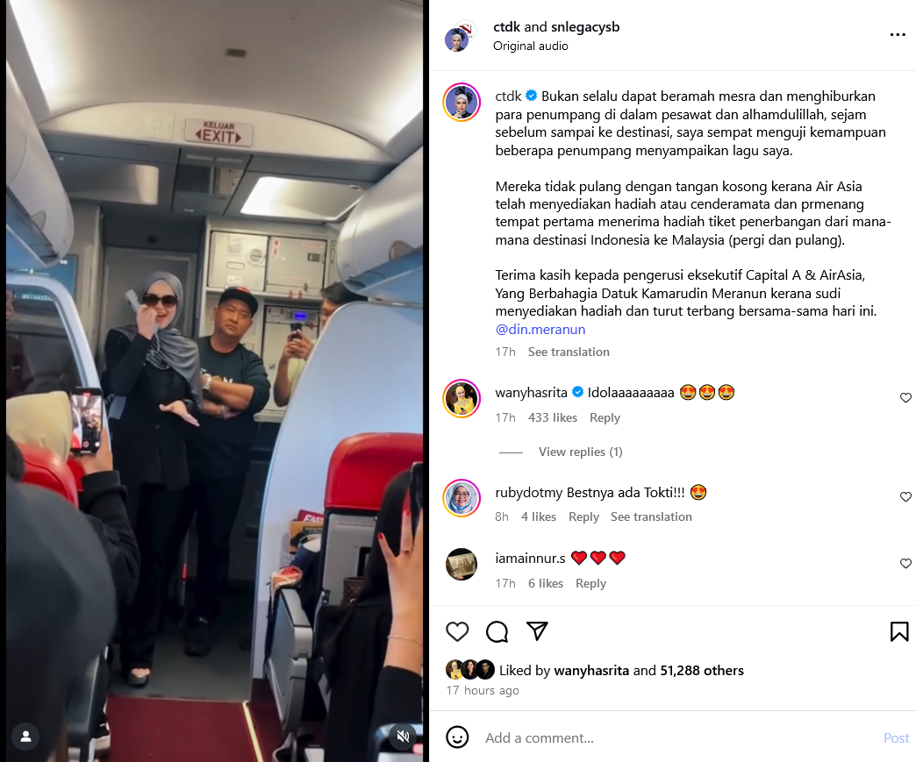916x762 pixels.
Task: Like rubydotmy's comment heart
Action: pyautogui.click(x=905, y=496)
